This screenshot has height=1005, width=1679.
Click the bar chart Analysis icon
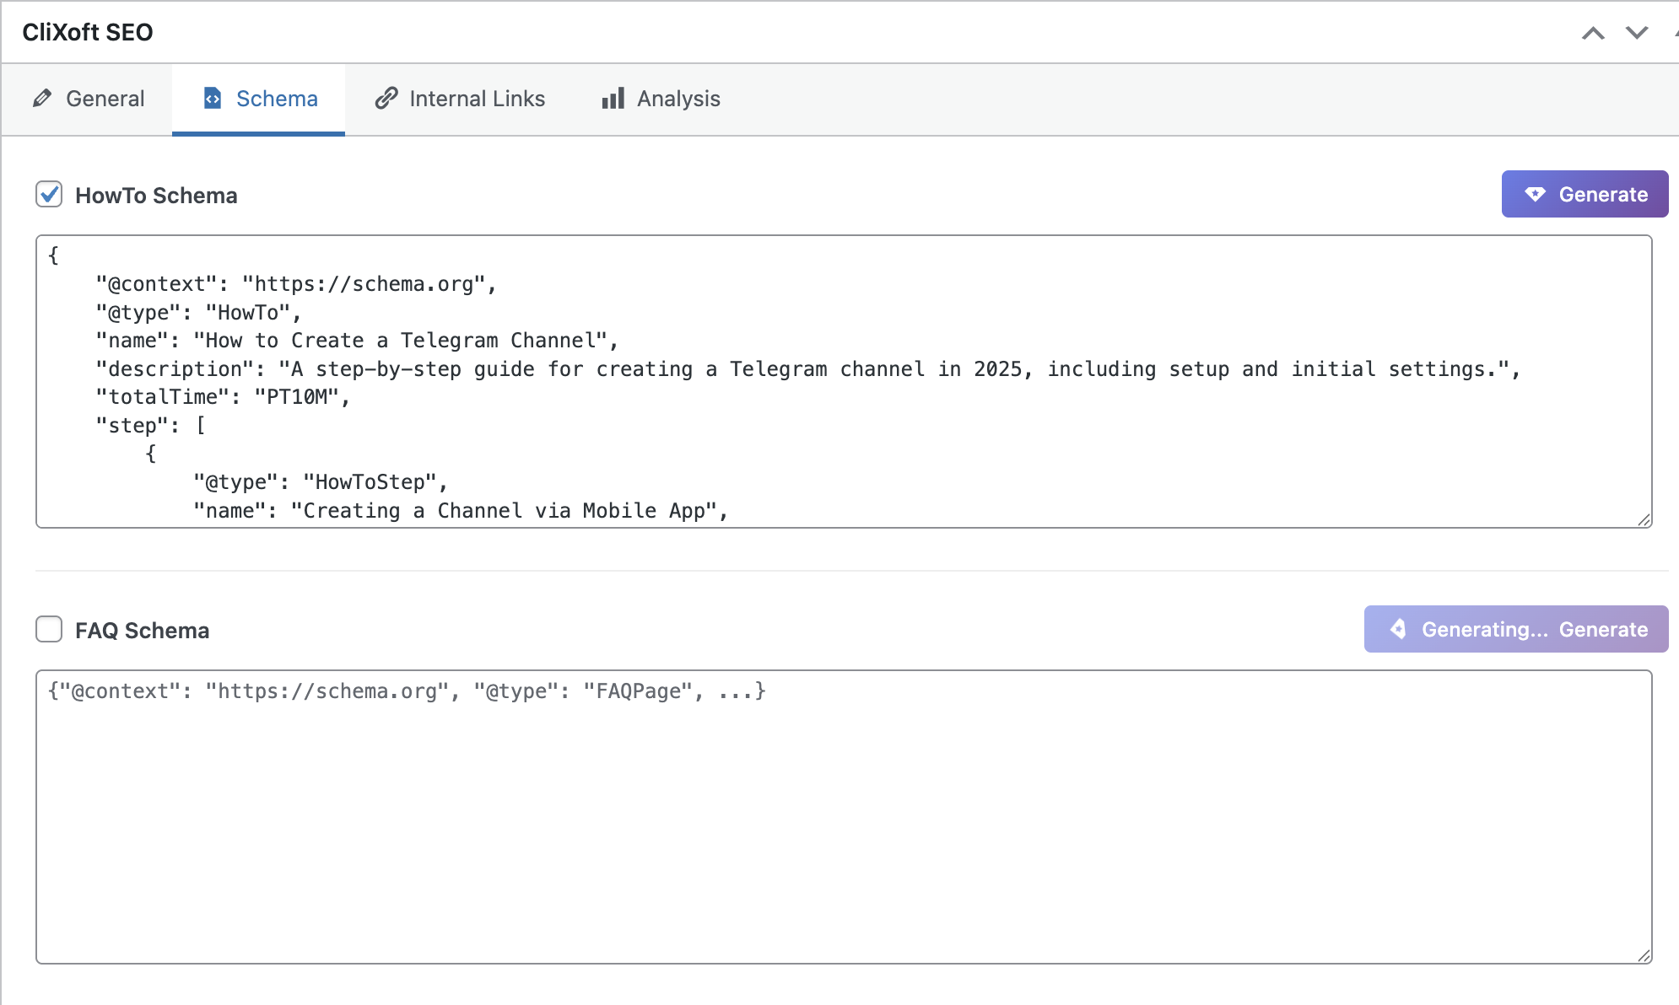pyautogui.click(x=613, y=99)
